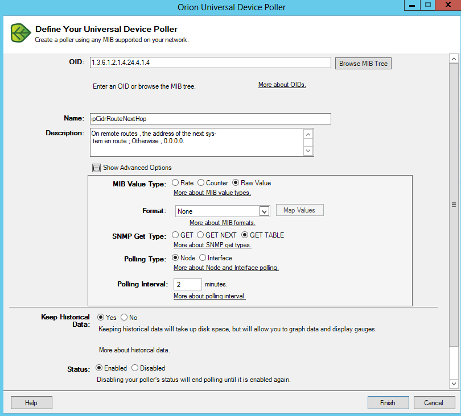Screen dimensions: 461x416
Task: Click the Map Values button
Action: pyautogui.click(x=299, y=210)
